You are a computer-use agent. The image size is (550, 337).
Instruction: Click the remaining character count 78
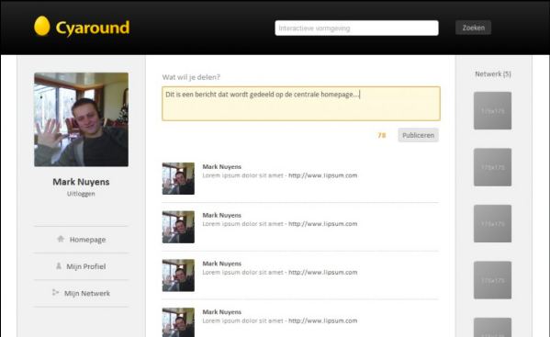382,135
